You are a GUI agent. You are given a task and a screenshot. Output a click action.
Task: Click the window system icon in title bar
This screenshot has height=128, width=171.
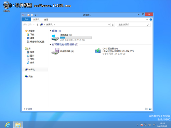23,15
